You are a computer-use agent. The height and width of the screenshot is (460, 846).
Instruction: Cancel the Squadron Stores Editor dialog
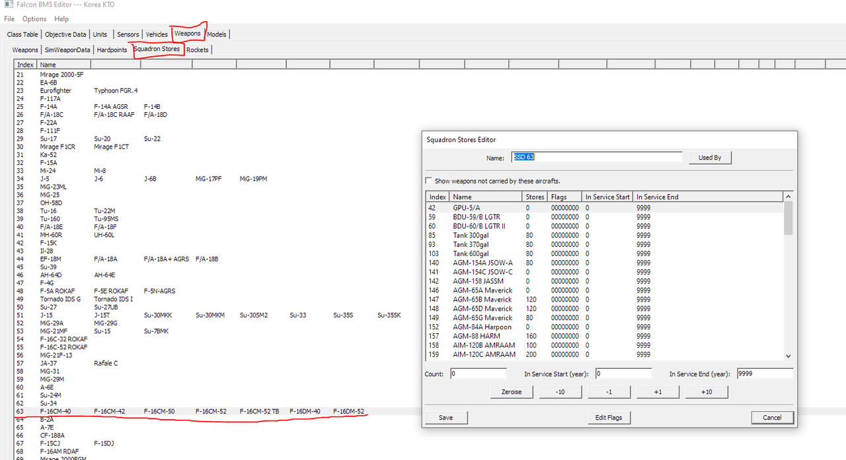click(x=772, y=417)
